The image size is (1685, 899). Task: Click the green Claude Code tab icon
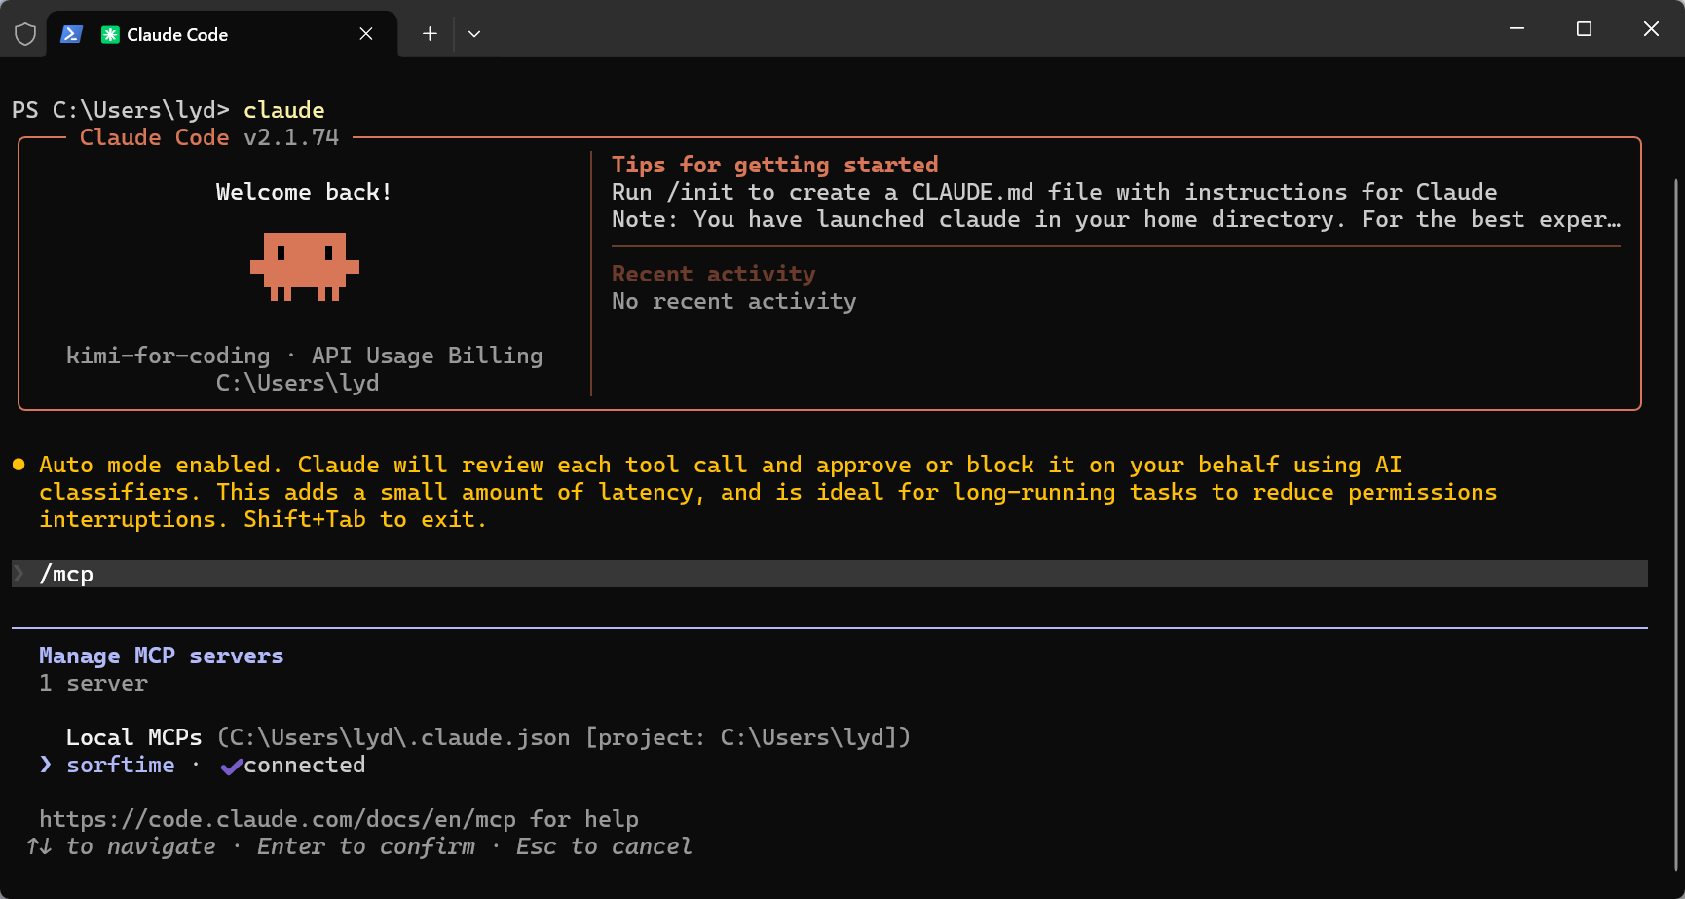click(x=110, y=34)
